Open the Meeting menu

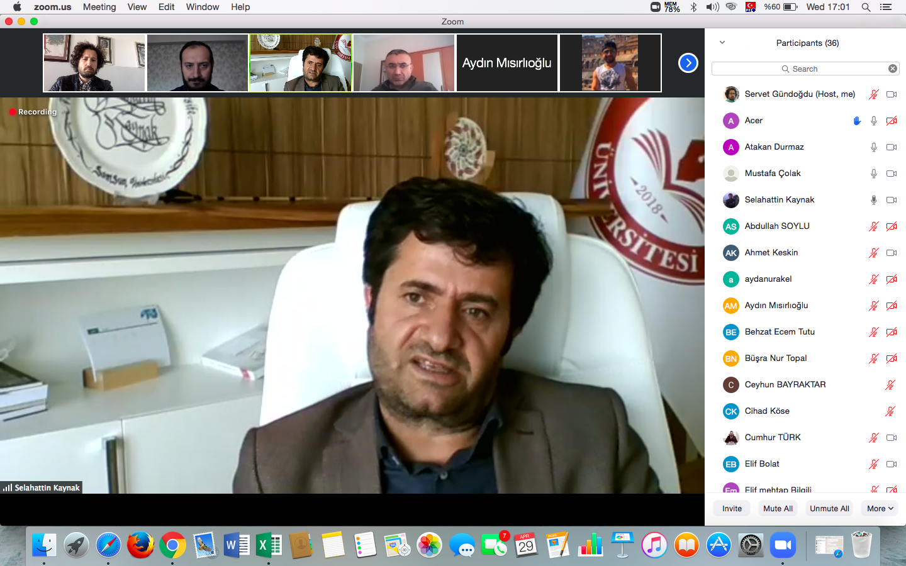click(99, 7)
